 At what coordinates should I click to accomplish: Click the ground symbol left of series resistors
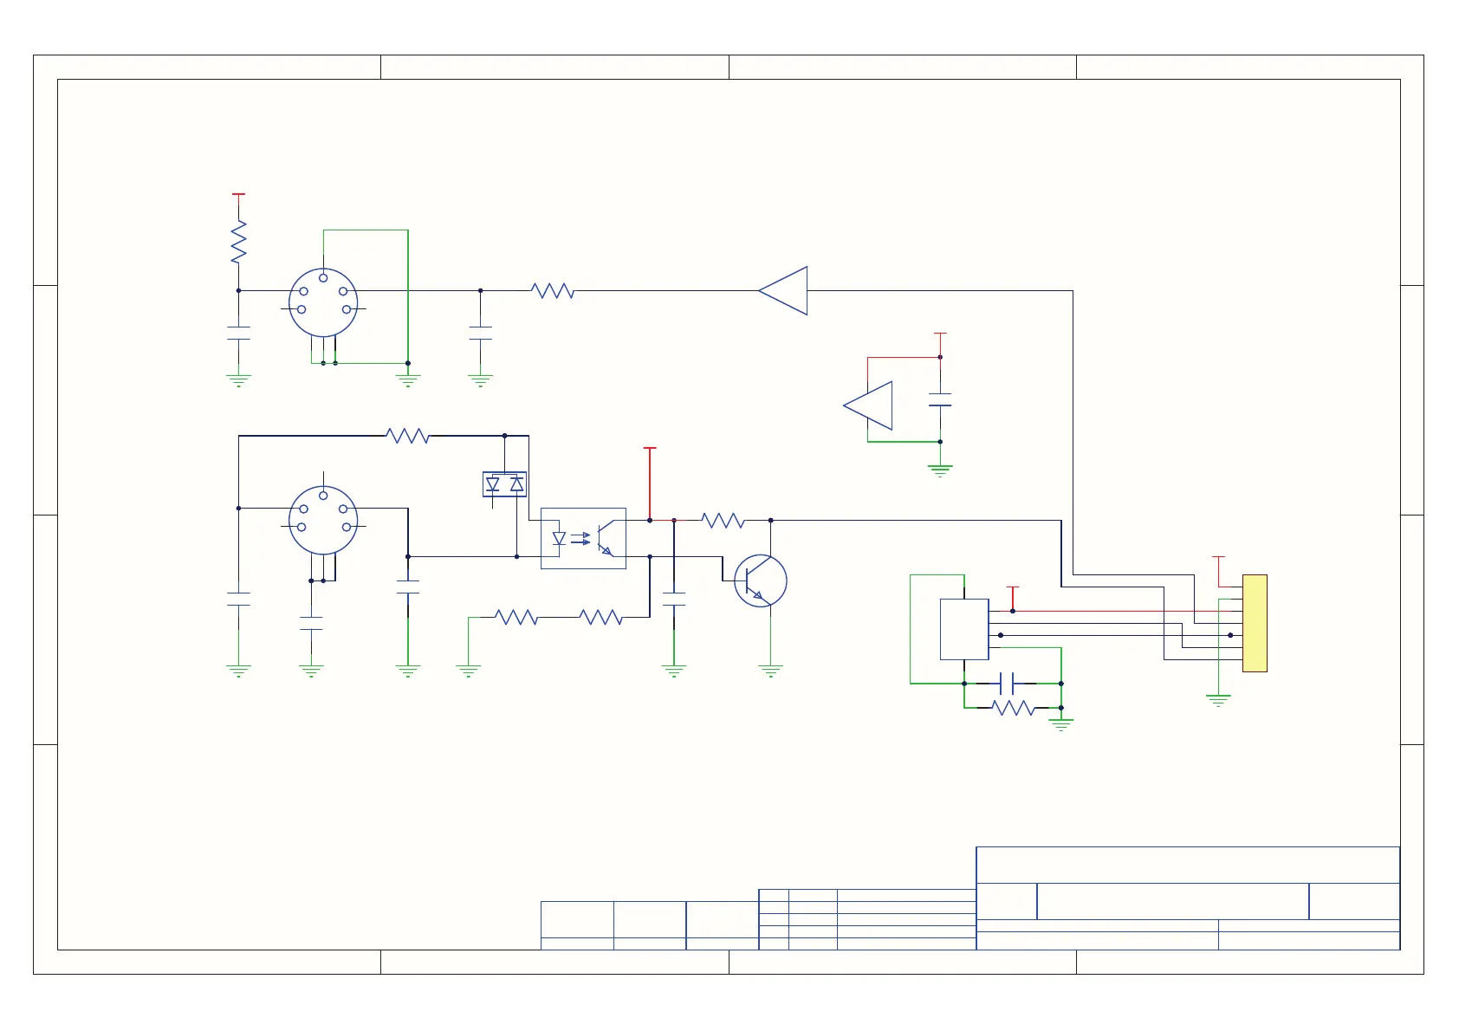(x=468, y=671)
